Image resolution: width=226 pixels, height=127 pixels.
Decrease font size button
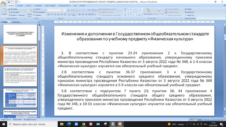[72, 10]
